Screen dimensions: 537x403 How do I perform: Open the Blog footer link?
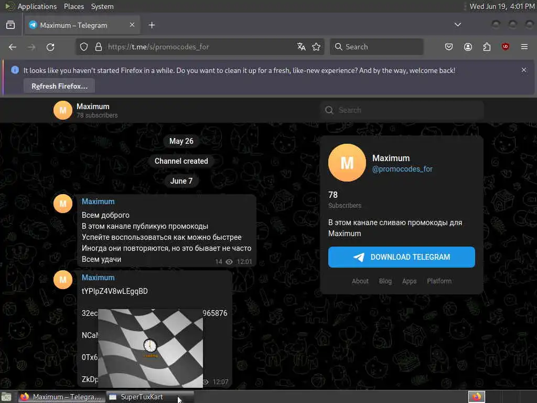pyautogui.click(x=385, y=281)
